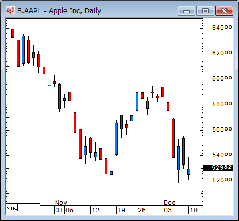Click the 640.00 price axis label
Screen dimensions: 239x221
[x=222, y=28]
